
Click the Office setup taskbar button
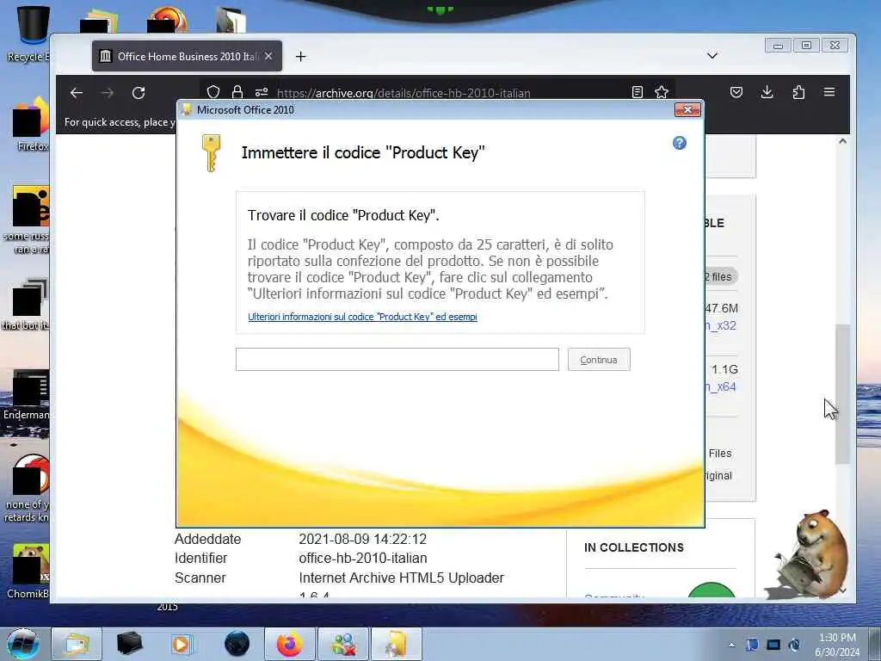397,644
